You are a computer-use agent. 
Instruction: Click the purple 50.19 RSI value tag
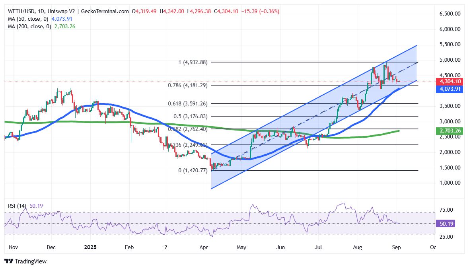click(x=446, y=224)
